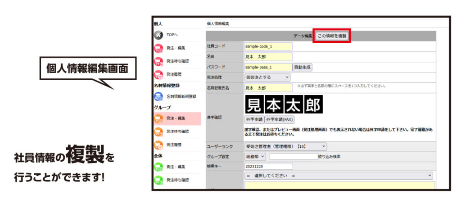
Task: Click the TOPへ home icon
Action: click(x=158, y=35)
